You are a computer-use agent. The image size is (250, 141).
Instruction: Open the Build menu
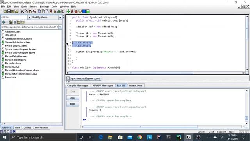point(24,7)
